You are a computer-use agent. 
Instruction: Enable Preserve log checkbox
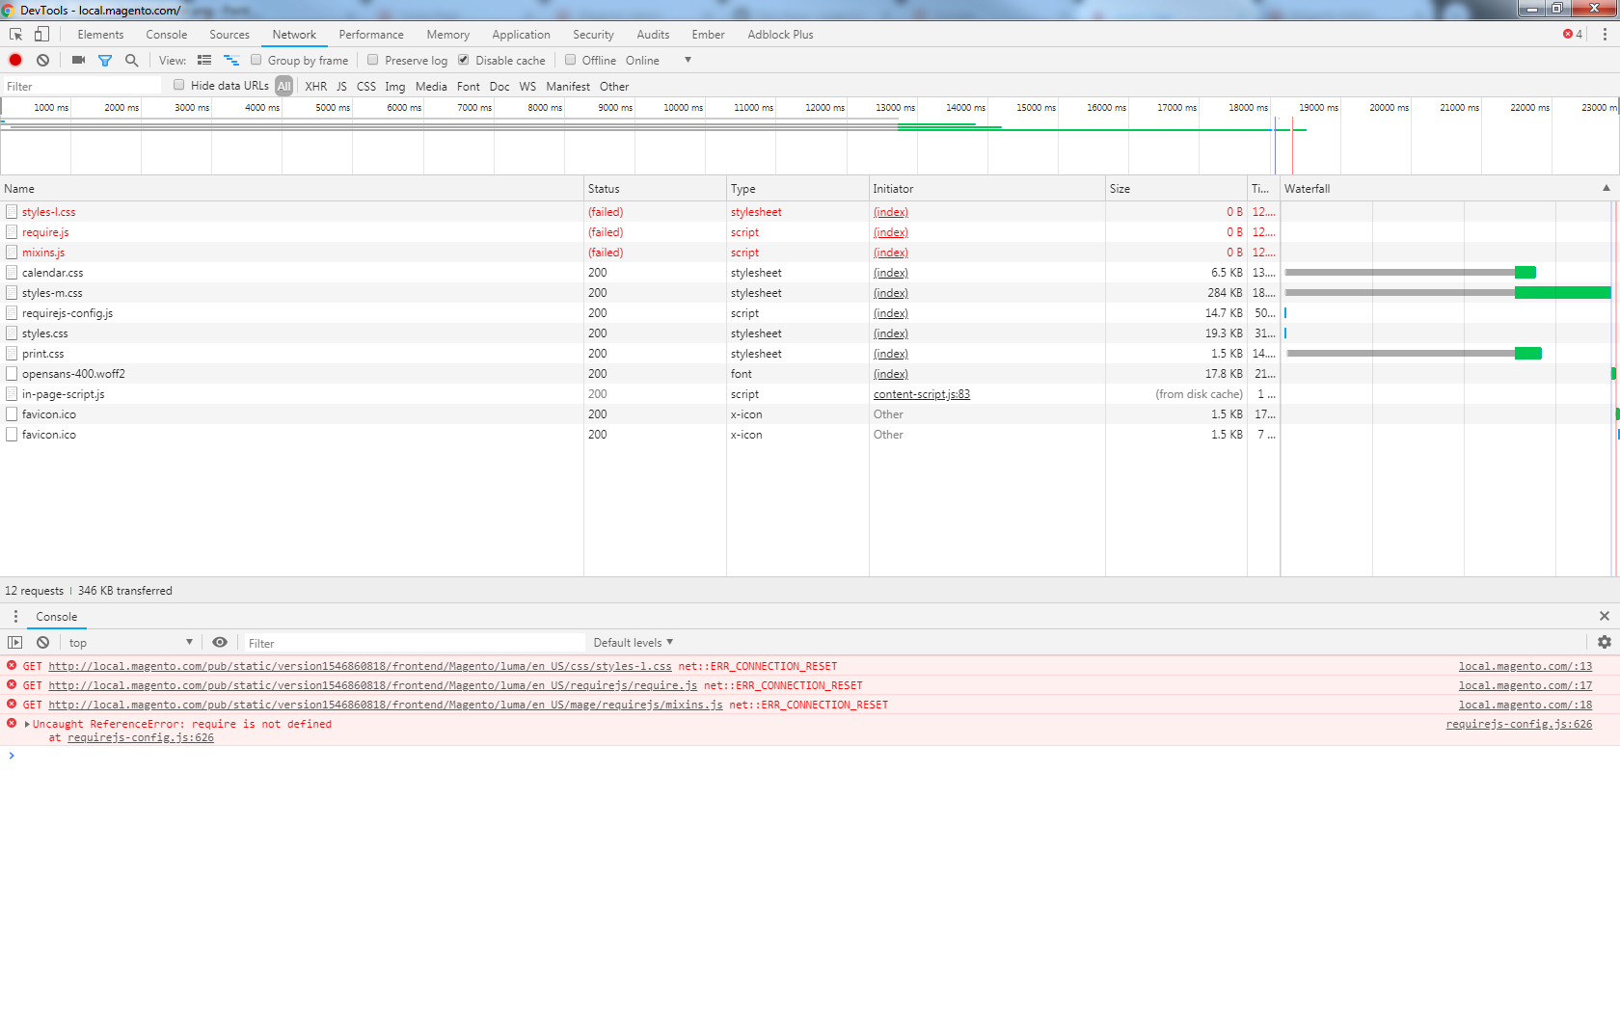pos(373,60)
